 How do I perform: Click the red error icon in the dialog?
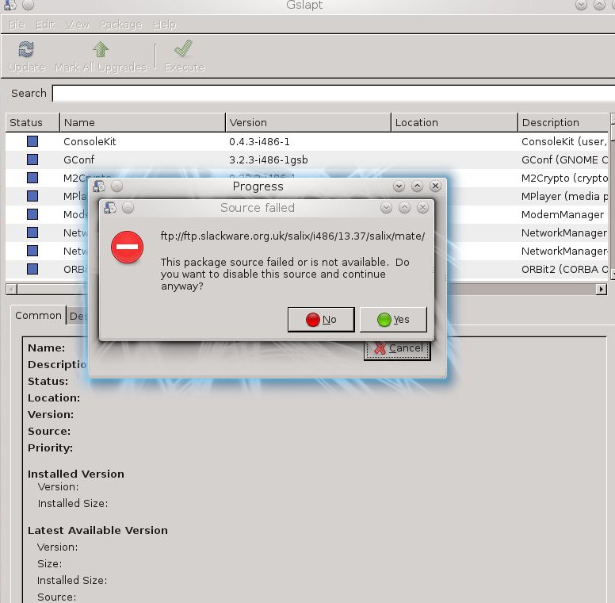tap(126, 248)
